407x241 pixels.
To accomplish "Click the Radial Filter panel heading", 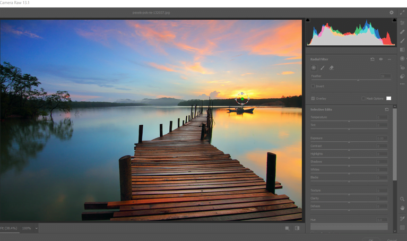I will click(319, 59).
